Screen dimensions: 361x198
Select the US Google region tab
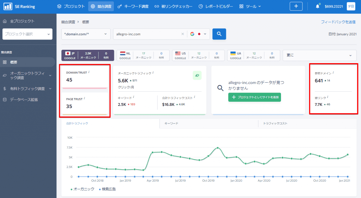[198, 55]
